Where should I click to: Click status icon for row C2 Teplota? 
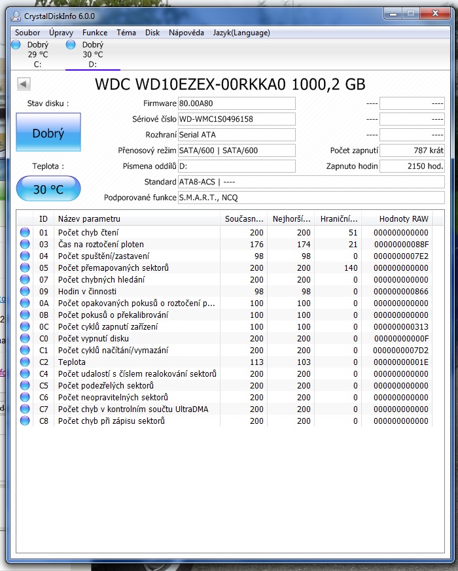click(25, 362)
